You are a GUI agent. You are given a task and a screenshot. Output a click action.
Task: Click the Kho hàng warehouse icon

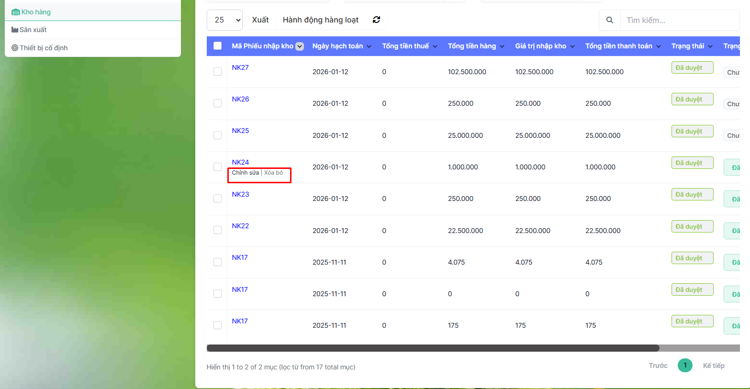(15, 12)
